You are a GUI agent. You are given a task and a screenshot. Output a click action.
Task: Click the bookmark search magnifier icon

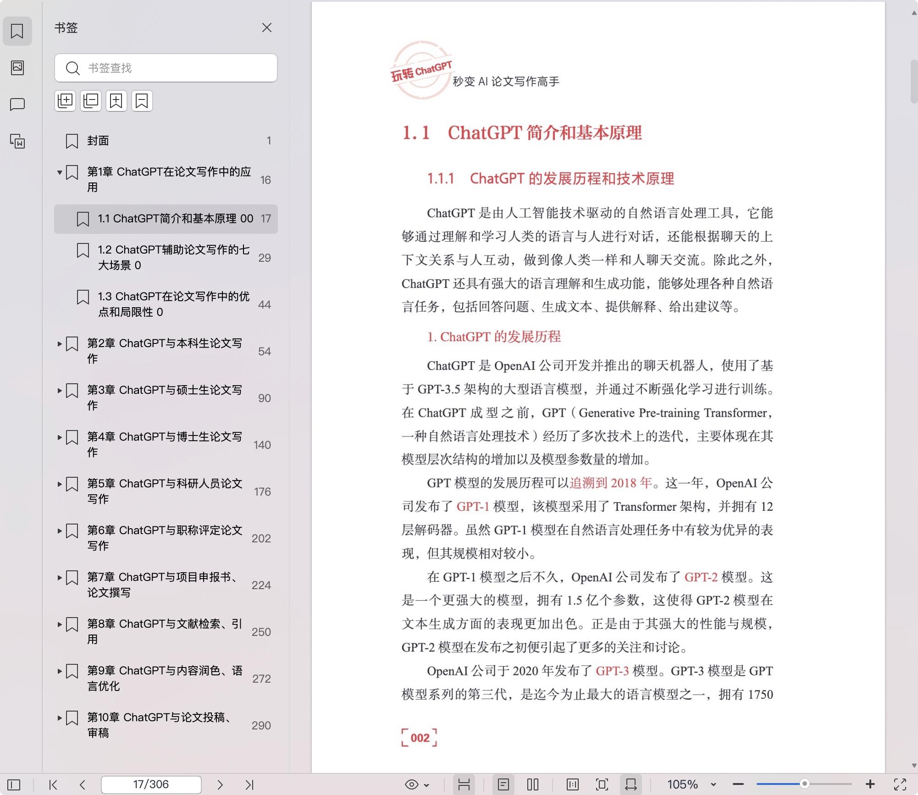[72, 68]
